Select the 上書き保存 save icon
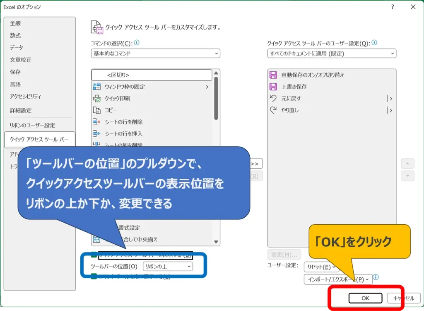Viewport: 424px width, 311px height. coord(273,87)
